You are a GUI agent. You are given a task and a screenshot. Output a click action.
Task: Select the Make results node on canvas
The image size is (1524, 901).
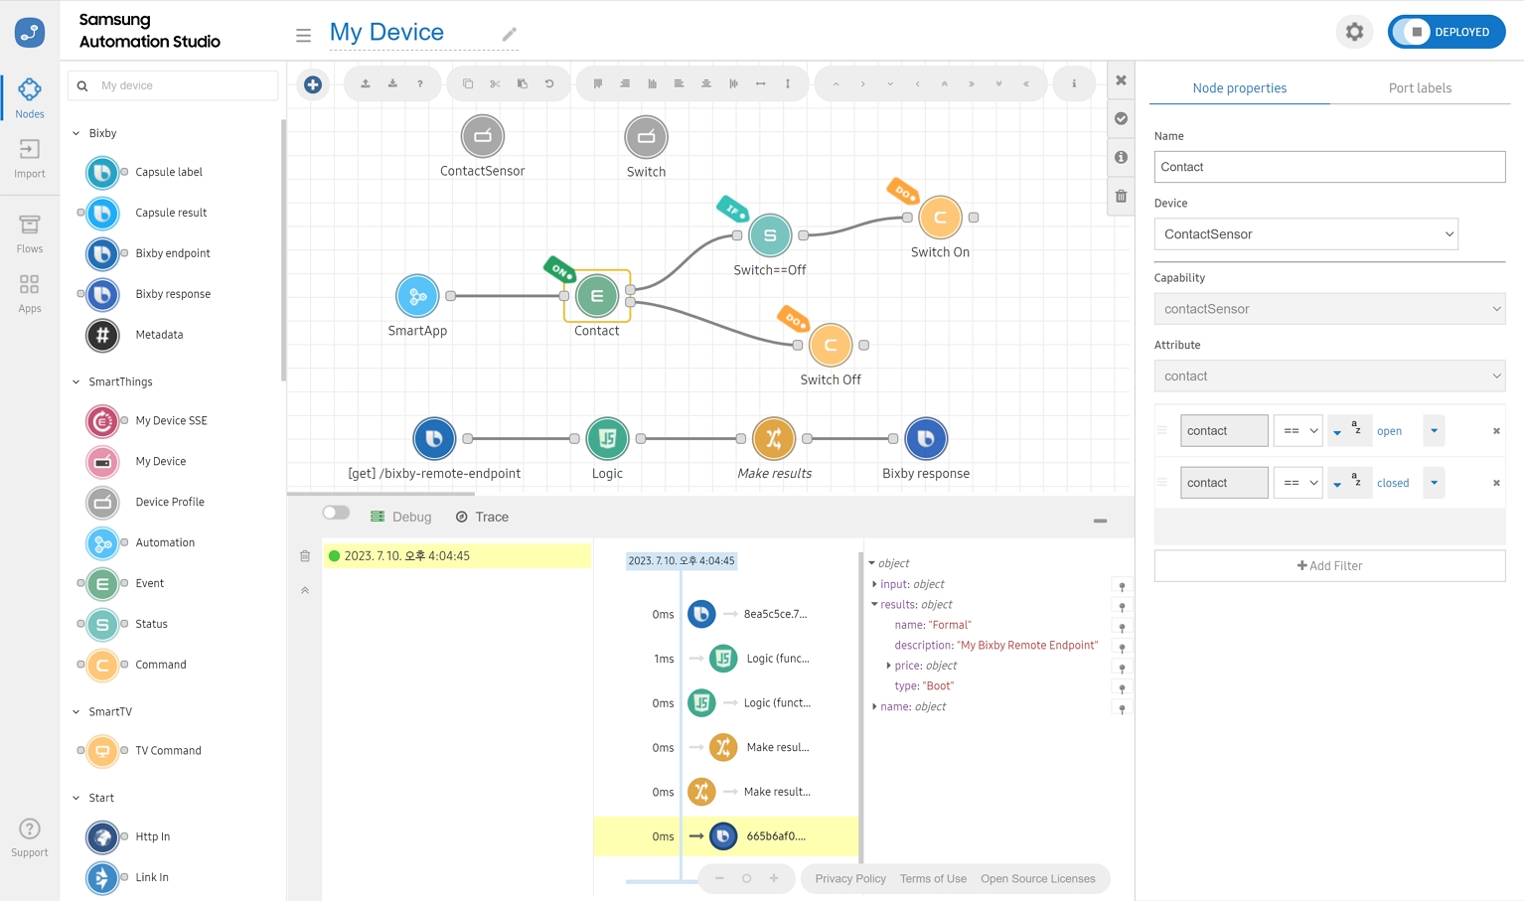coord(774,438)
